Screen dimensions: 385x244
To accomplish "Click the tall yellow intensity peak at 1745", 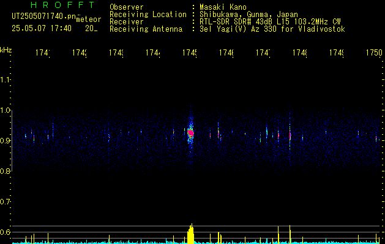I will (190, 234).
